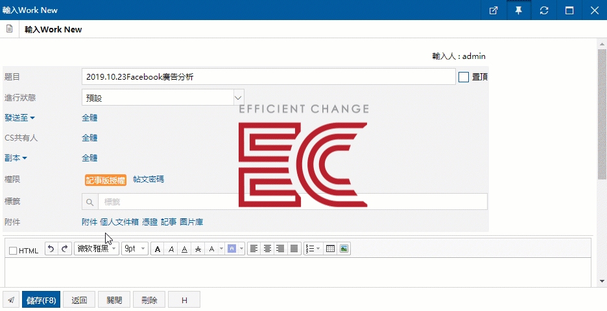Viewport: 607px width, 311px height.
Task: Open the highlight color dropdown arrow
Action: click(x=241, y=249)
